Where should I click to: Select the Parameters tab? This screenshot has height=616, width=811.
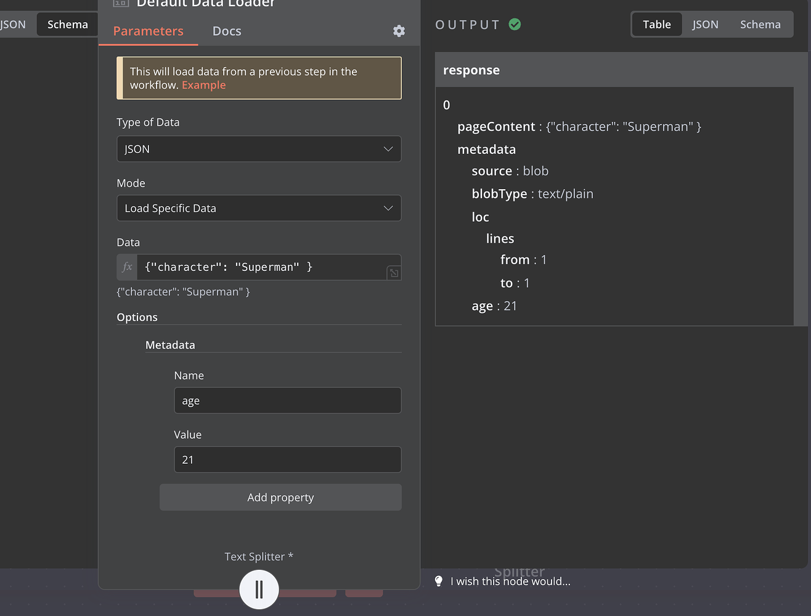(148, 30)
